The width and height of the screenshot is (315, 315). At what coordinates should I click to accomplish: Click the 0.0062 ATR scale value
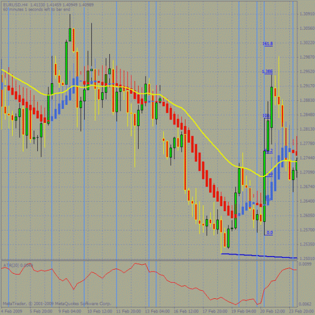click(305, 304)
